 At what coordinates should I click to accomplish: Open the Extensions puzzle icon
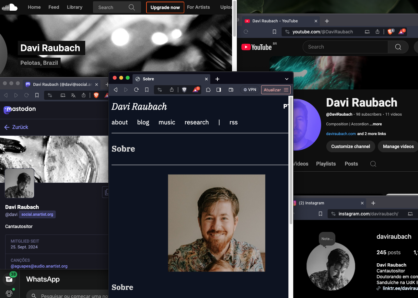coord(208,90)
